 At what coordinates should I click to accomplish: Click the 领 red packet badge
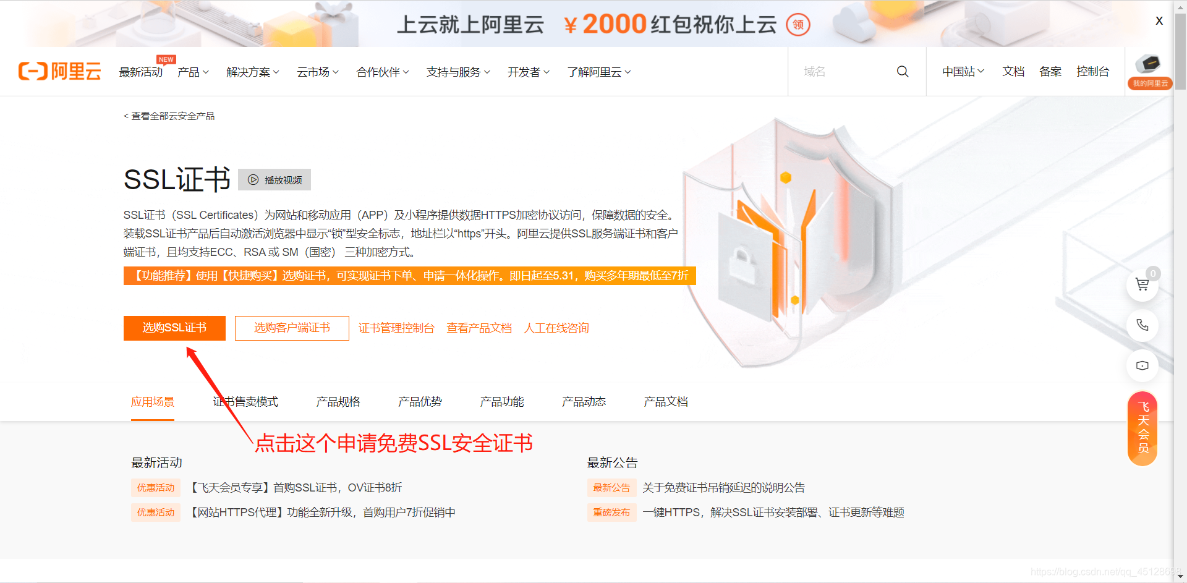click(x=798, y=25)
